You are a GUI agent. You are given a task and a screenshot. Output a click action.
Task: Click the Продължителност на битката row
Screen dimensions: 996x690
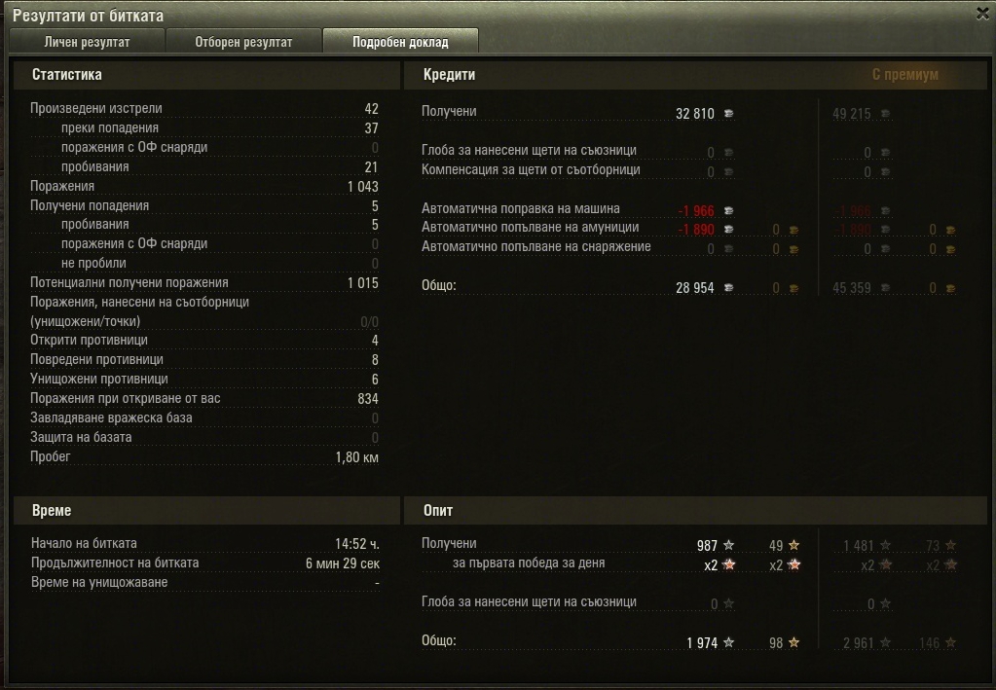coord(205,563)
